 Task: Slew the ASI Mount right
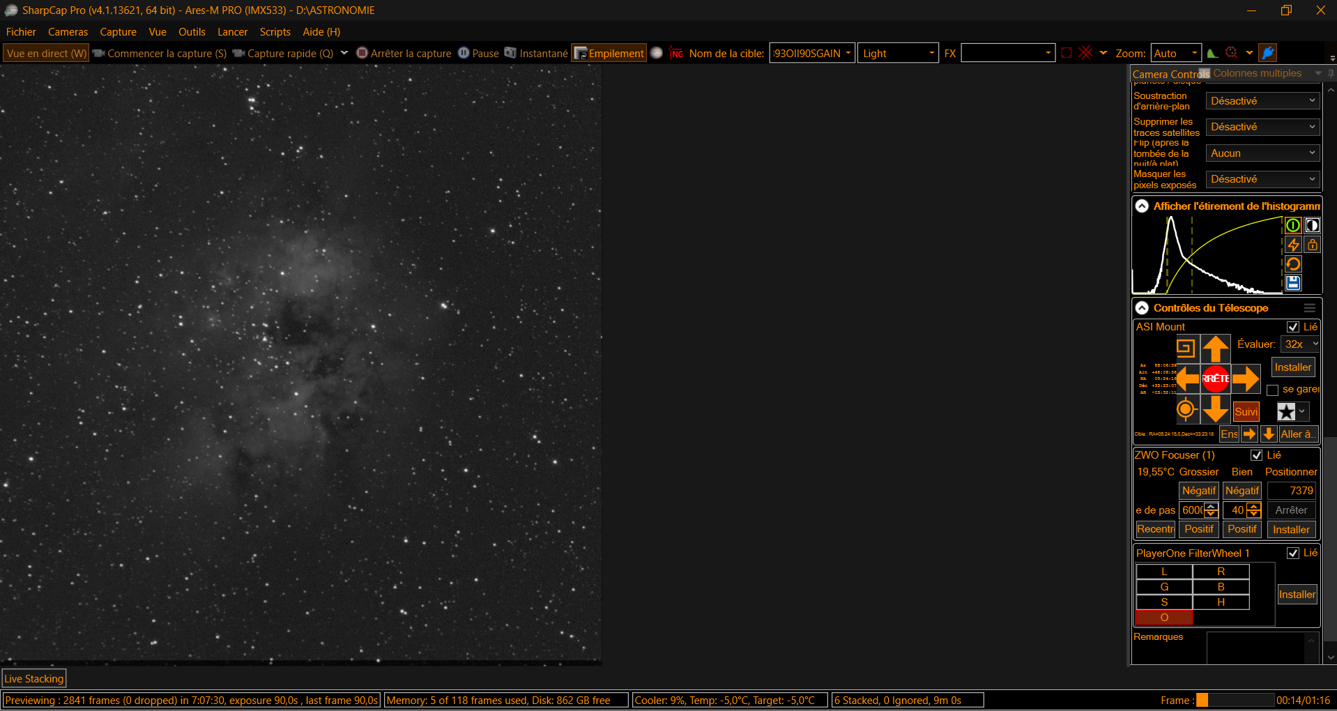[x=1246, y=379]
